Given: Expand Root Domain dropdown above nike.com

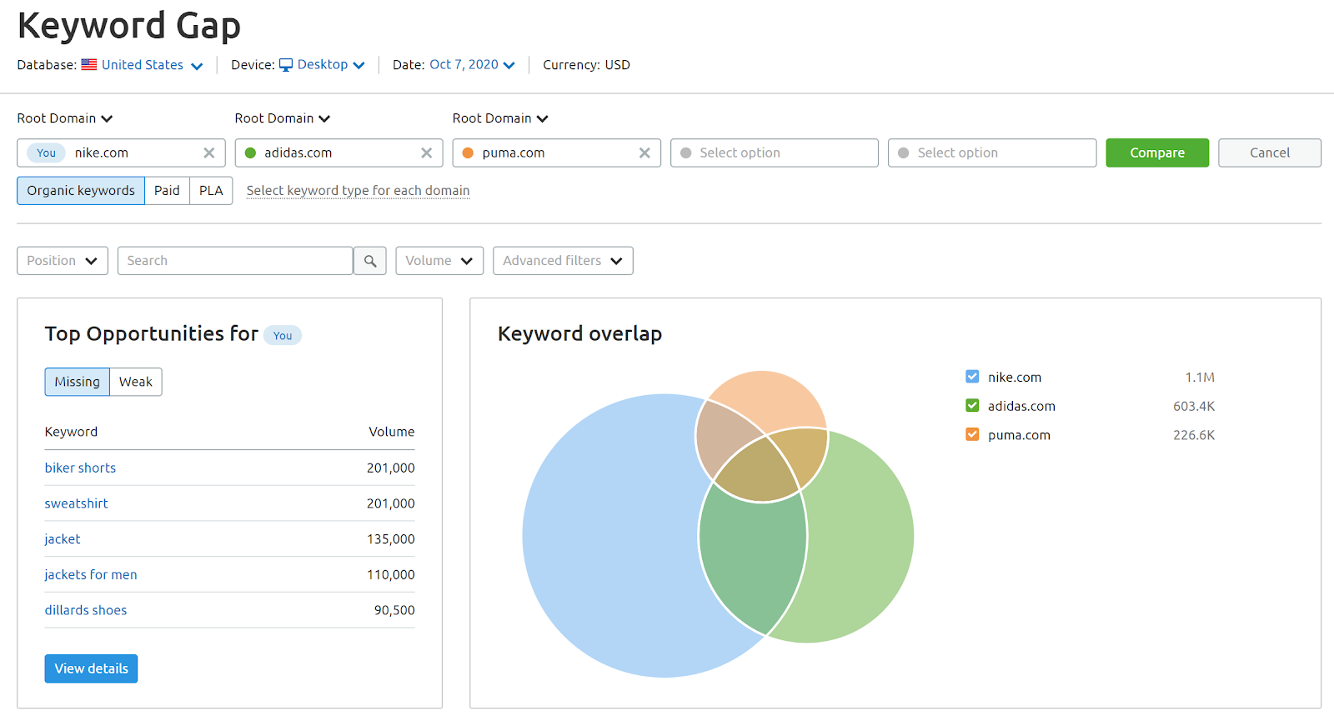Looking at the screenshot, I should pos(65,118).
